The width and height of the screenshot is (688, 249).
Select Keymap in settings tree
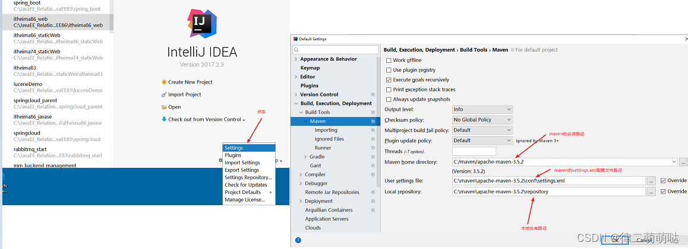point(310,68)
